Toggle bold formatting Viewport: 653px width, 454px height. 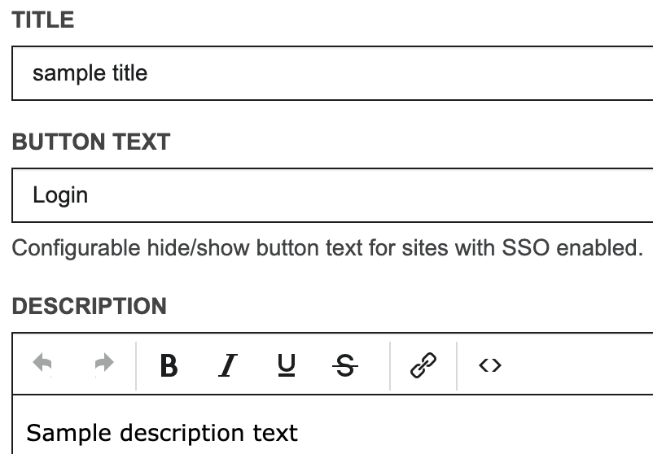click(169, 366)
